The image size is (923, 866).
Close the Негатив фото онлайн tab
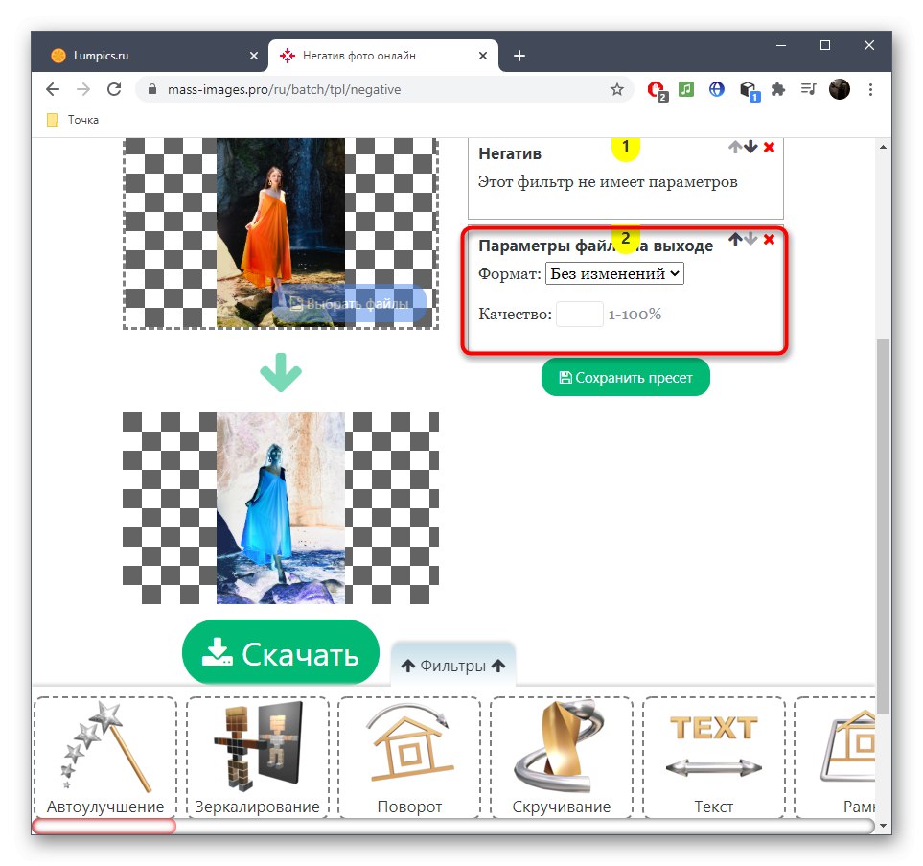coord(483,56)
